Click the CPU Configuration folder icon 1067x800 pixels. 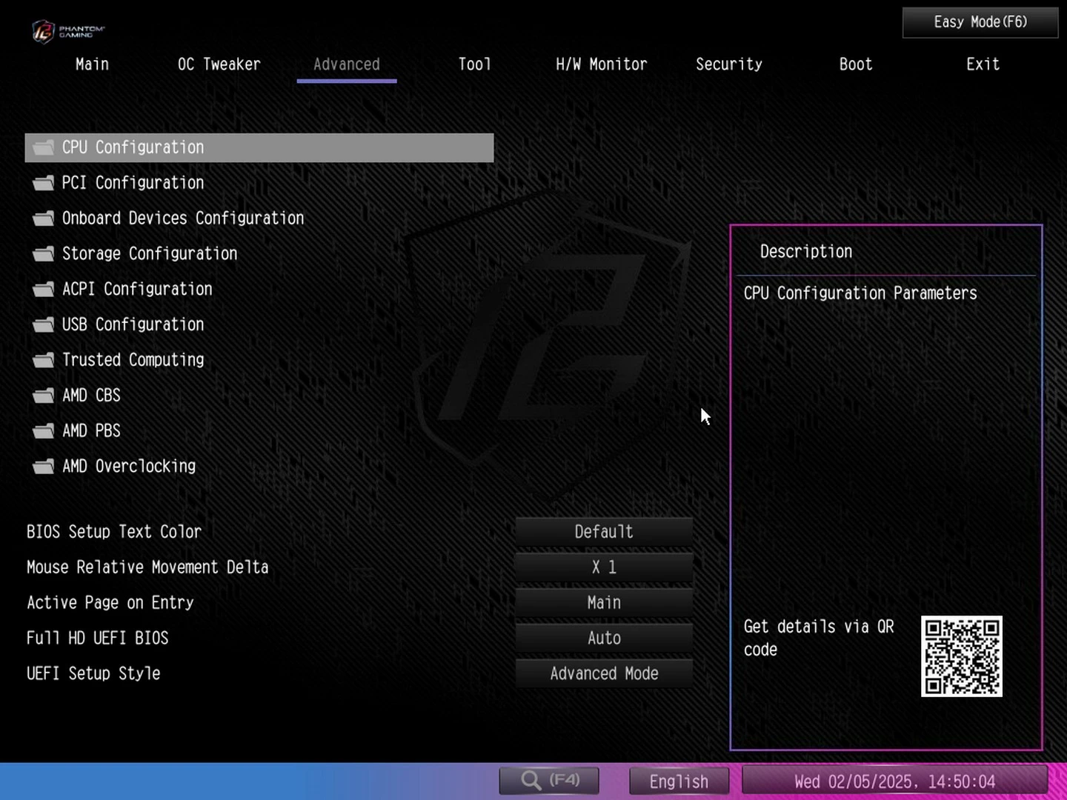coord(44,147)
